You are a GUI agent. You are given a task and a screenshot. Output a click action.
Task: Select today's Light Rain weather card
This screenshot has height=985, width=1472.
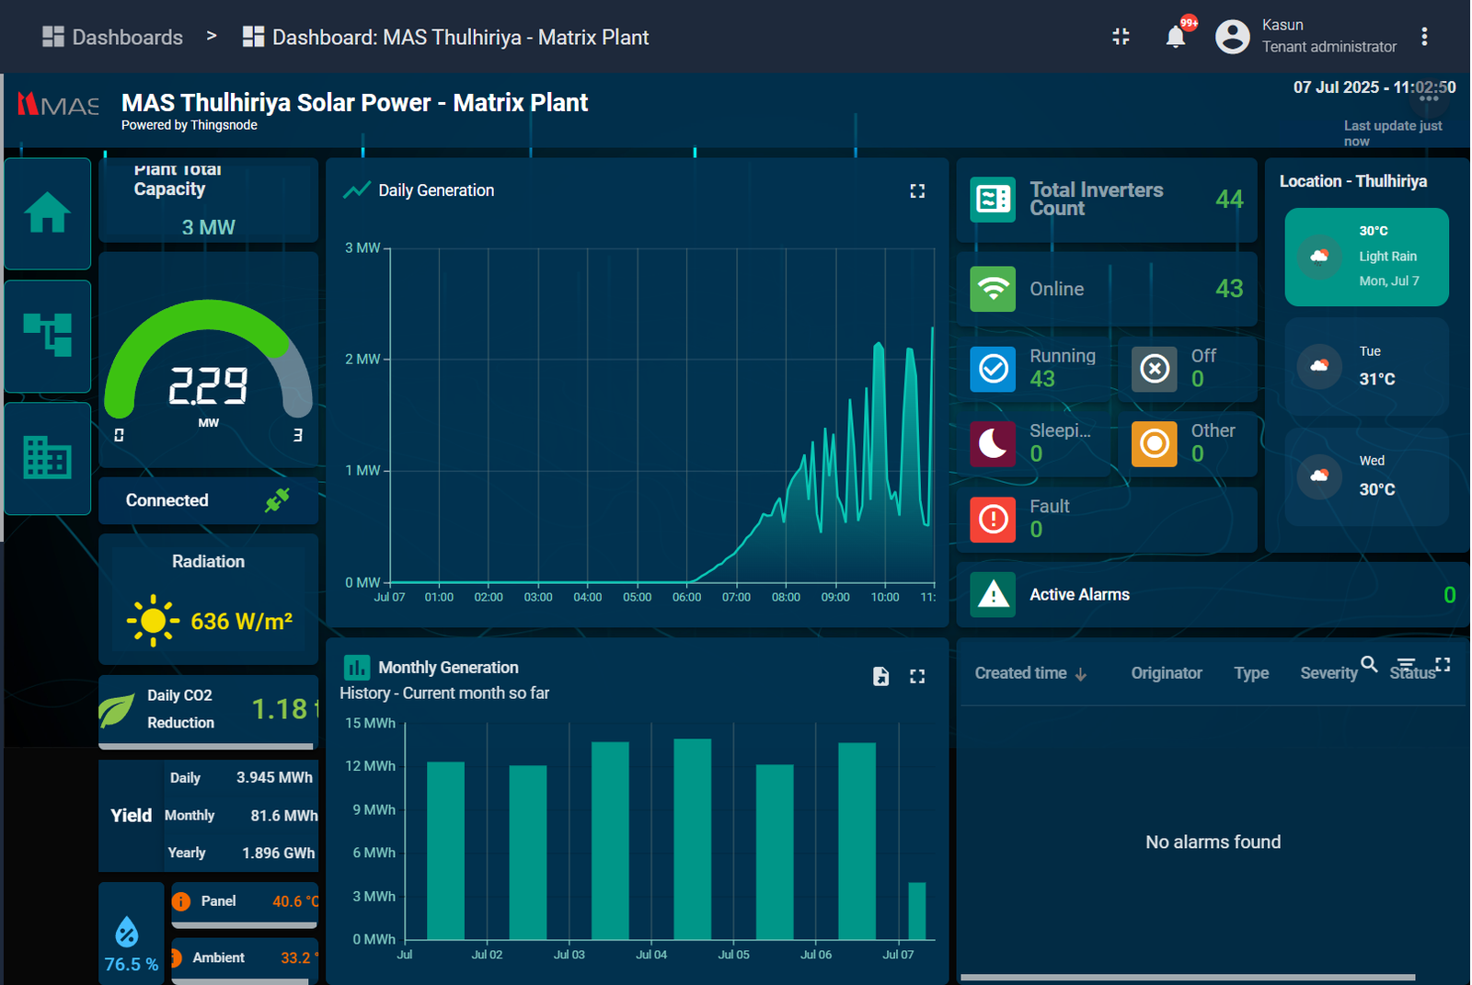pyautogui.click(x=1366, y=257)
